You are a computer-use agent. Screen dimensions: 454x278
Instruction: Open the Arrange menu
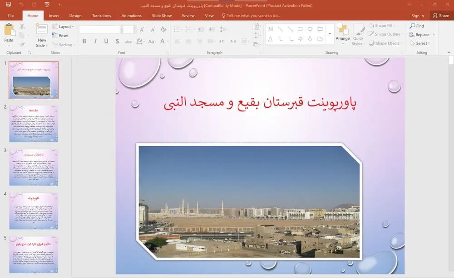coord(342,34)
